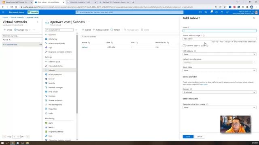The image size is (259, 145).
Task: Expand the Manage view dropdown
Action: tap(23, 30)
